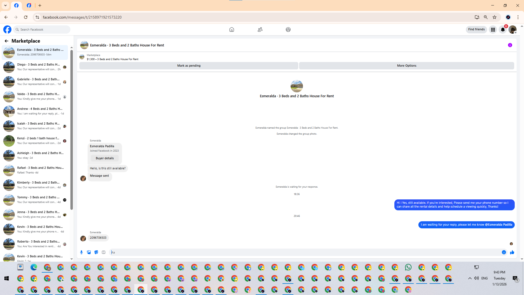524x295 pixels.
Task: Go to the Facebook Home tab
Action: pos(232,29)
